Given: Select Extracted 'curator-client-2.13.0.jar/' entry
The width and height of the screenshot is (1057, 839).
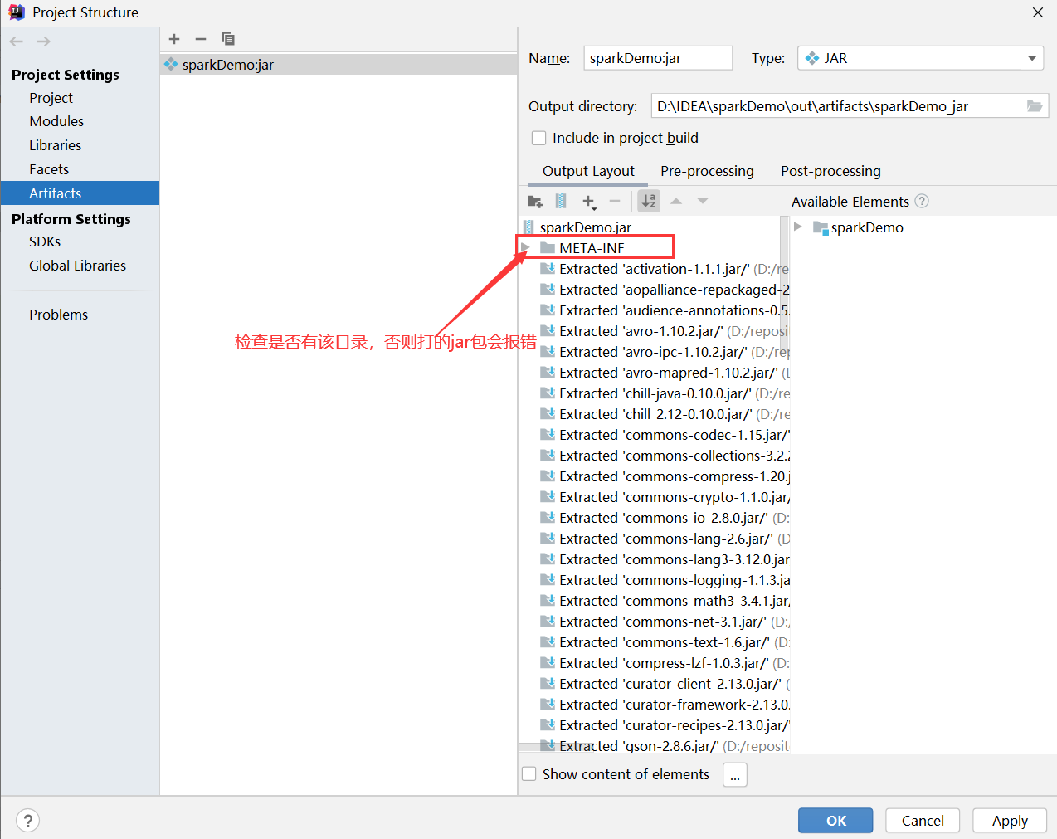Looking at the screenshot, I should point(665,683).
